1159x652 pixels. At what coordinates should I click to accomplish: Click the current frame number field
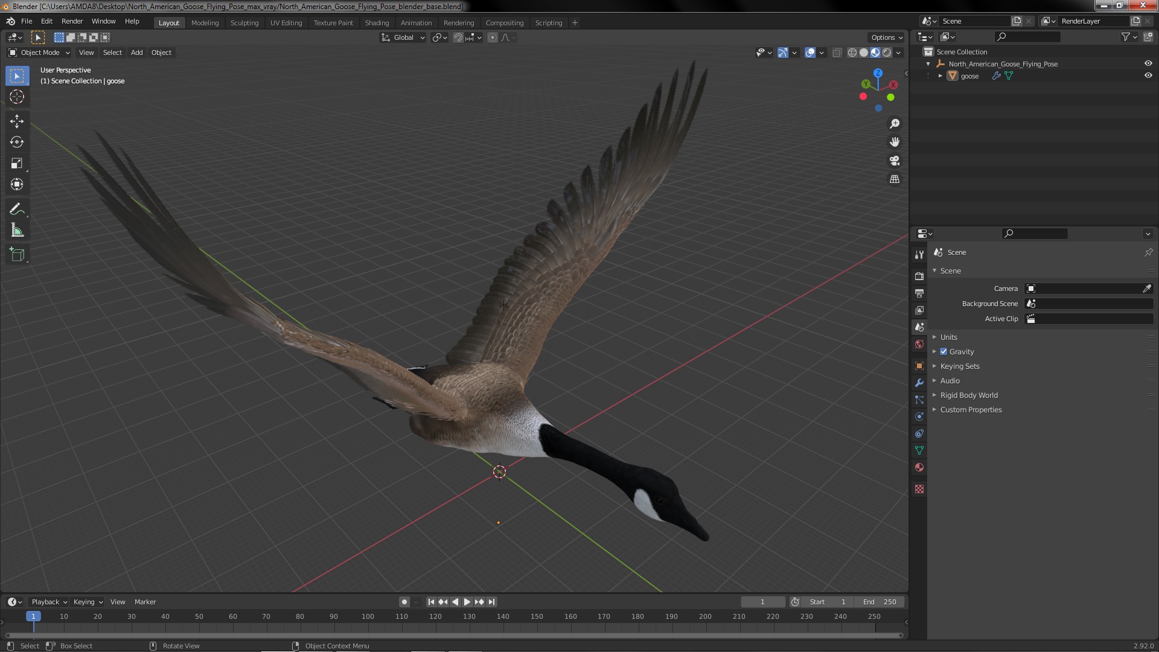coord(763,602)
